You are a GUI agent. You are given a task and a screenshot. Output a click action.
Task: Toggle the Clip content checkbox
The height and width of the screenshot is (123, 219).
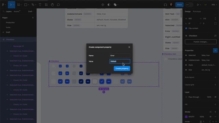click(186, 28)
